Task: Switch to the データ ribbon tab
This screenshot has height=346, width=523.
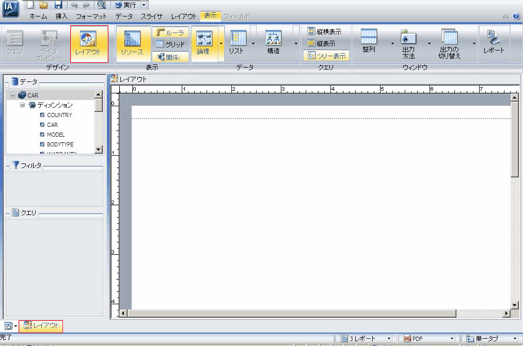Action: 124,17
